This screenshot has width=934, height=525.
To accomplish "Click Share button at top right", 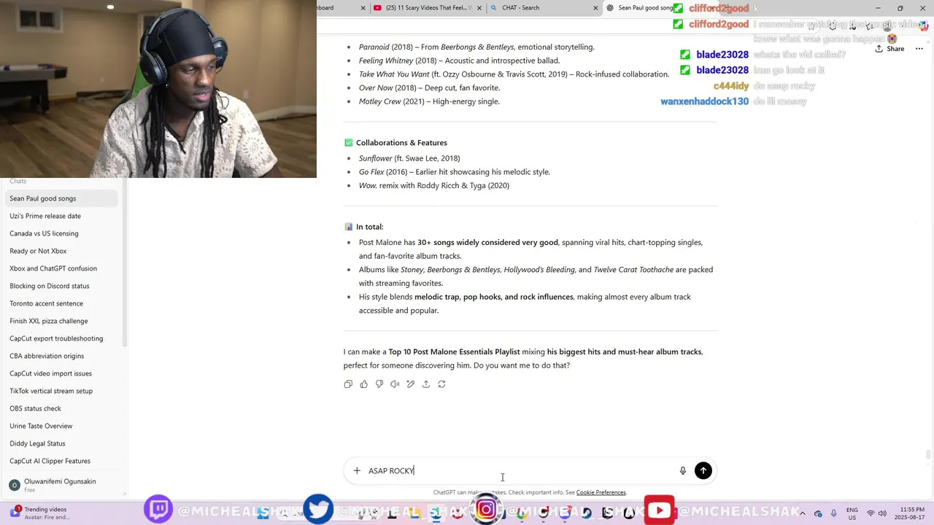I will pos(889,49).
